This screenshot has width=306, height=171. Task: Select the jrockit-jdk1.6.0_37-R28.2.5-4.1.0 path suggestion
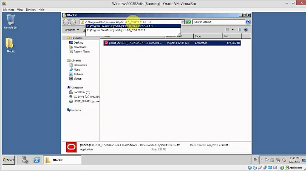133,26
